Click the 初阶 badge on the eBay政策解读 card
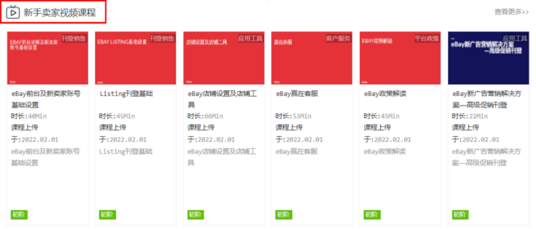Image resolution: width=536 pixels, height=229 pixels. (372, 215)
